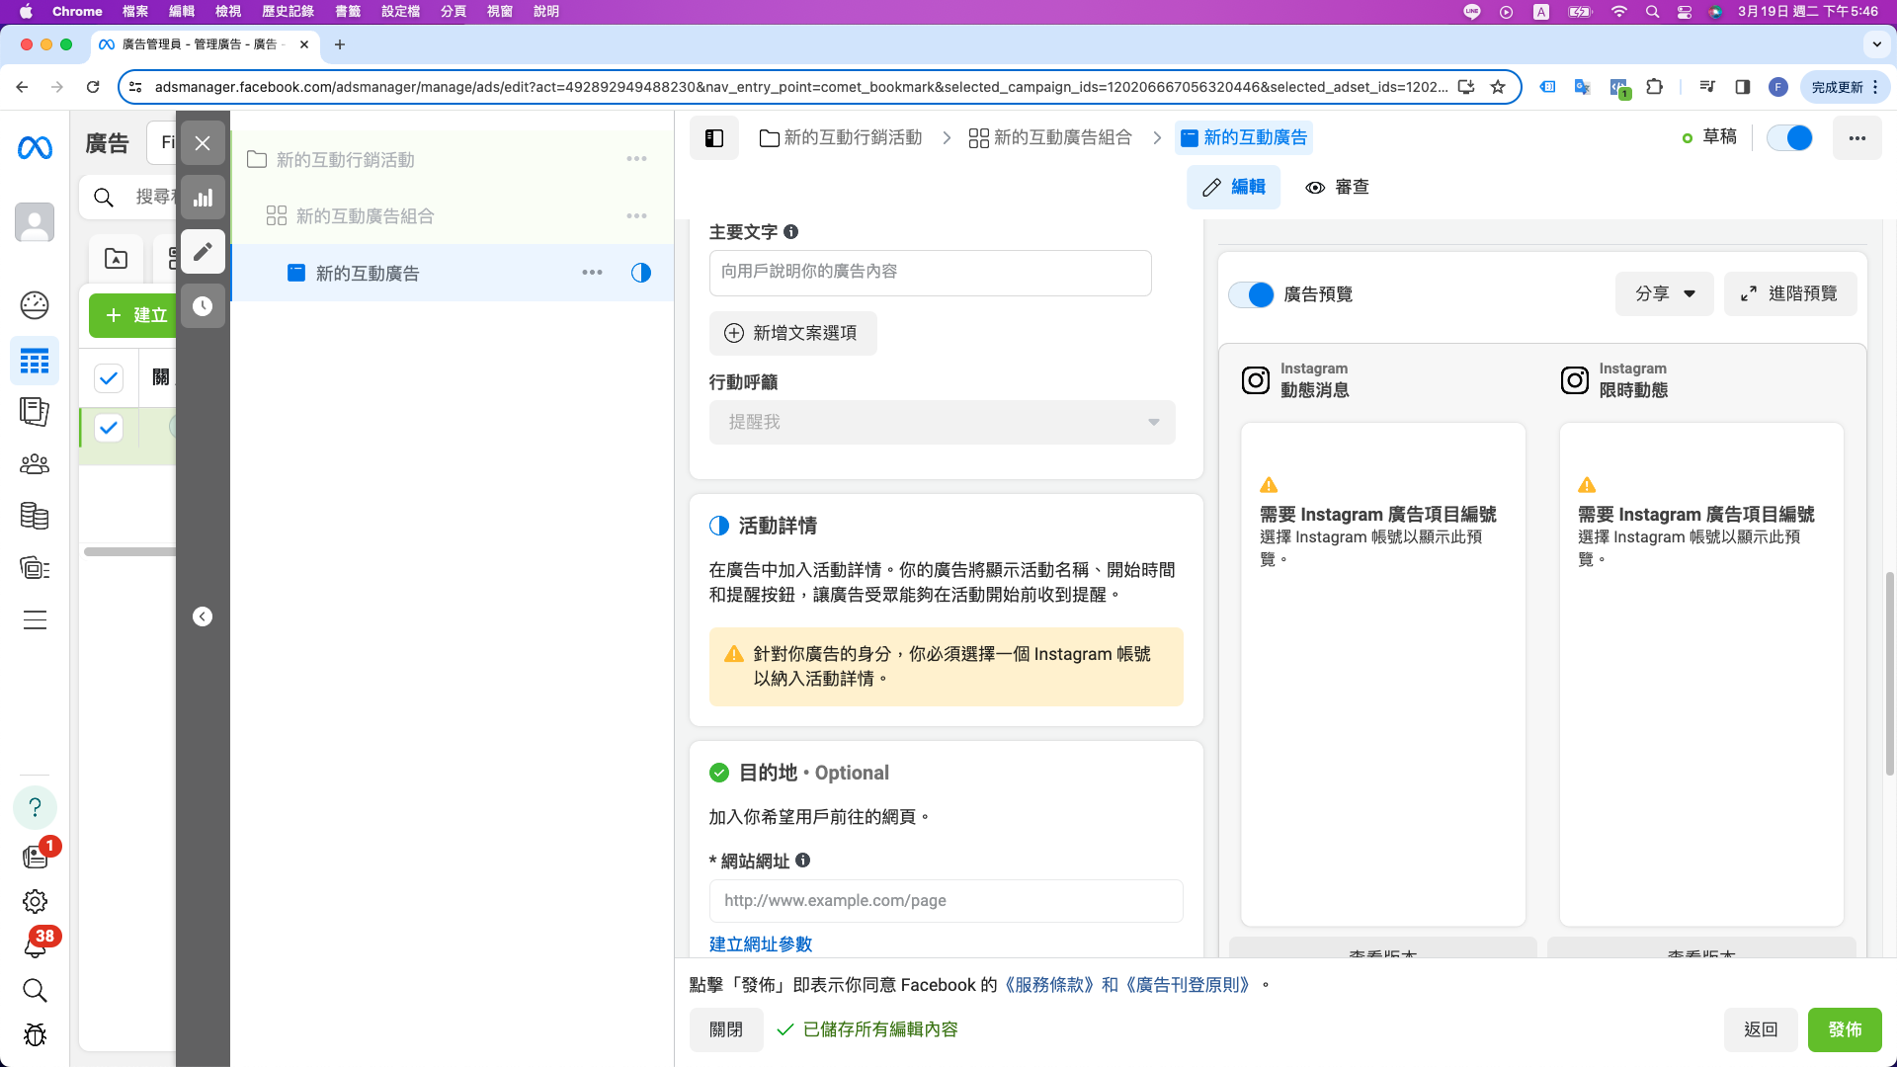Viewport: 1897px width, 1067px height.
Task: Select the Campaigns table grid icon
Action: click(35, 362)
